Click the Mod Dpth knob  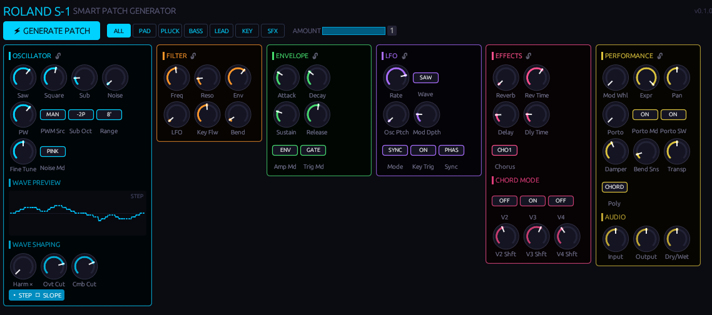(x=427, y=114)
